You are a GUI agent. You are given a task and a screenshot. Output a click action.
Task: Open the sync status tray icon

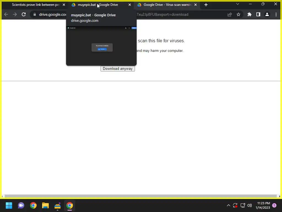click(235, 205)
